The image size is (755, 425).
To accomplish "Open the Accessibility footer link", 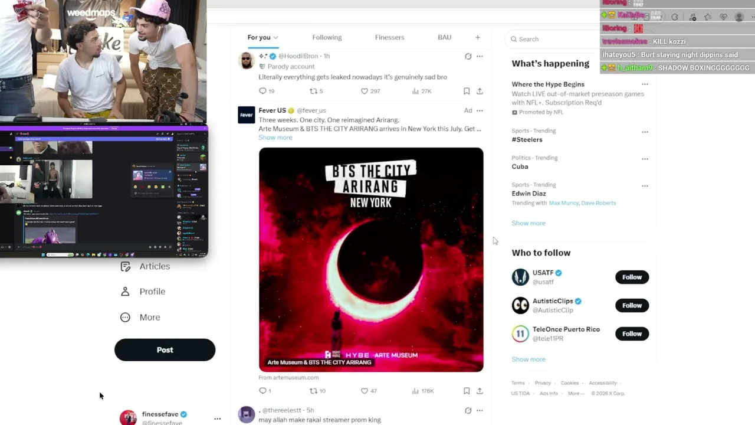I will coord(603,383).
